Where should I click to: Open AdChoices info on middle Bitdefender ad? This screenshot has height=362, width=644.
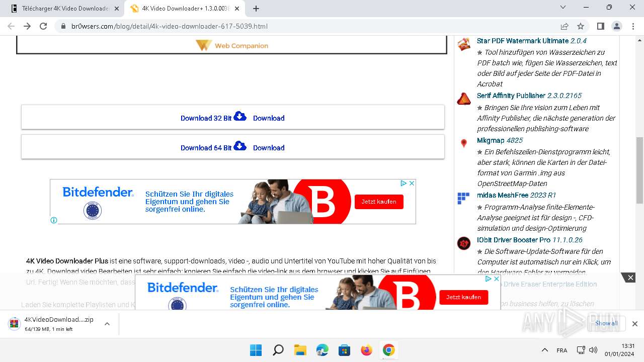point(404,184)
